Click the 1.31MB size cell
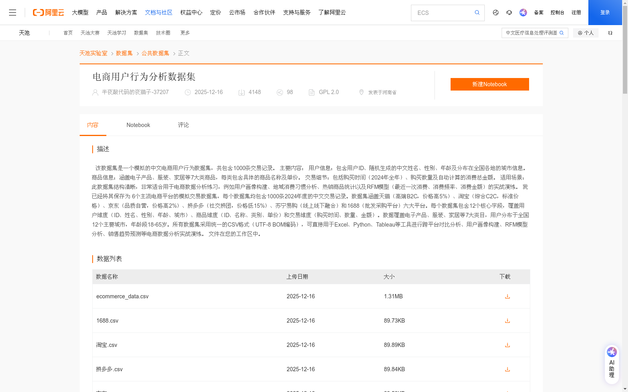628x392 pixels. click(393, 296)
